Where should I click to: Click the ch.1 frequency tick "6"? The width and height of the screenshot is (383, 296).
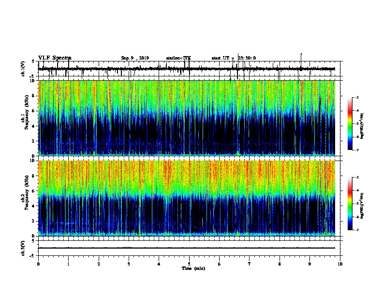pyautogui.click(x=33, y=111)
